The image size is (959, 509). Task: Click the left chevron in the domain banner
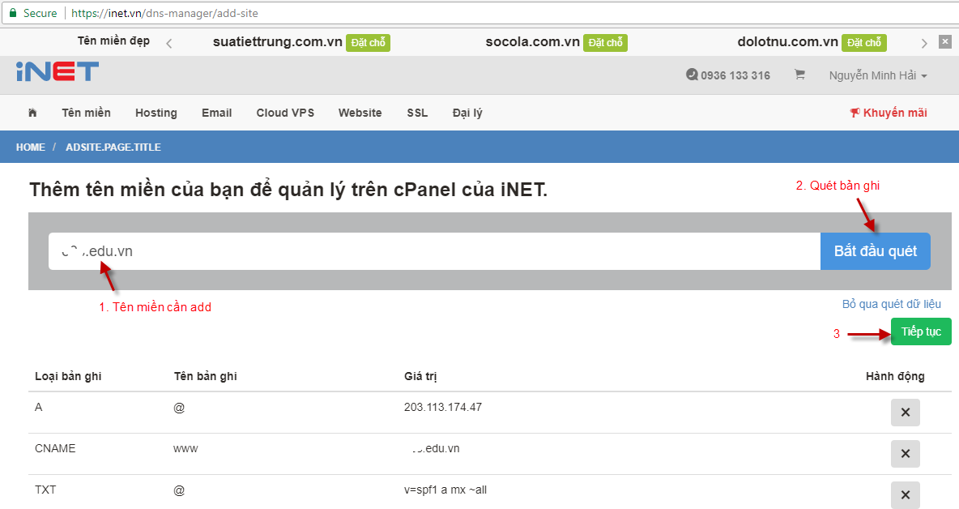(168, 41)
